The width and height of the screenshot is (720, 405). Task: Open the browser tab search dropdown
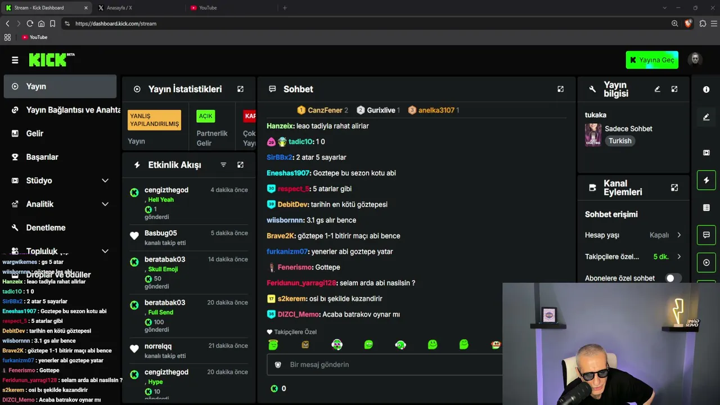point(664,8)
